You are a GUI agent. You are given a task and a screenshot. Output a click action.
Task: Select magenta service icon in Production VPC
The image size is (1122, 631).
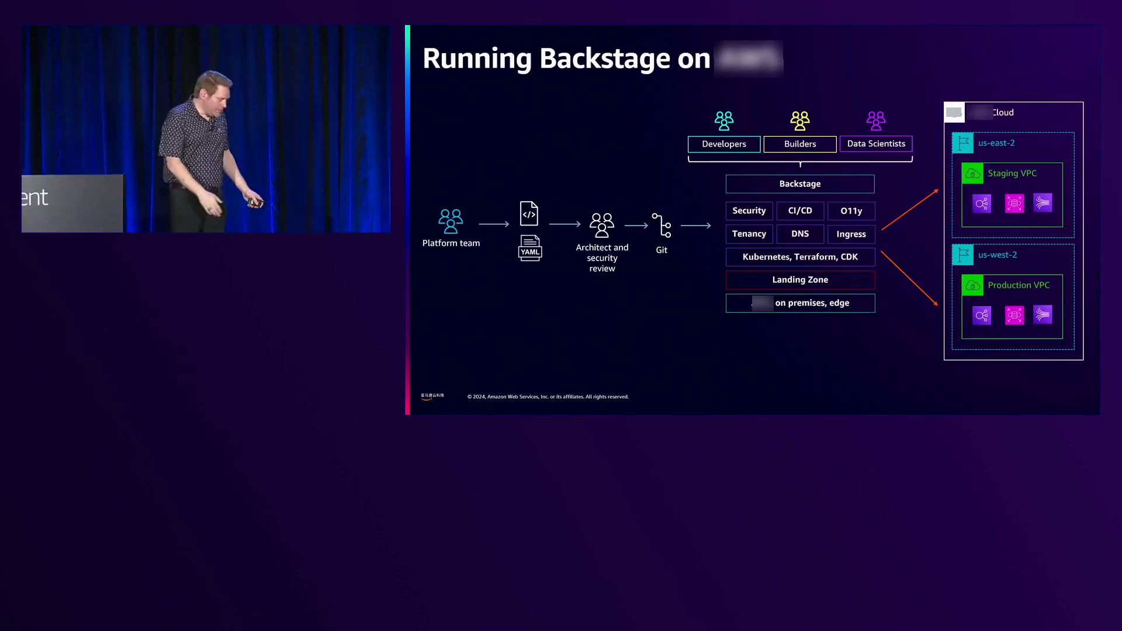[x=1014, y=315]
